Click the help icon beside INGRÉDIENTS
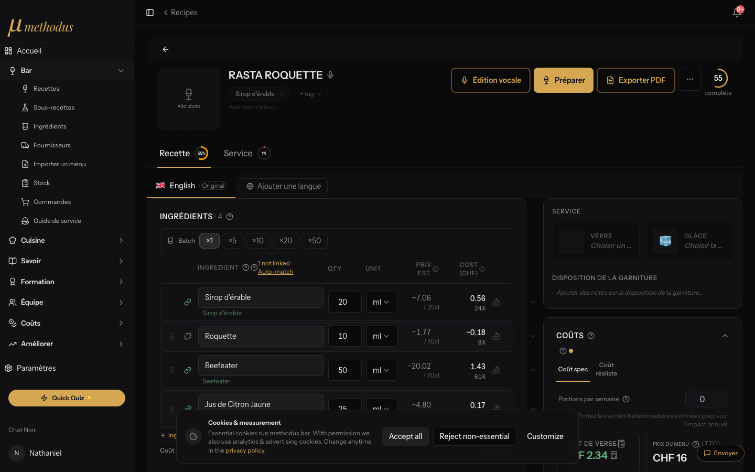Viewport: 755px width, 472px height. (x=230, y=217)
